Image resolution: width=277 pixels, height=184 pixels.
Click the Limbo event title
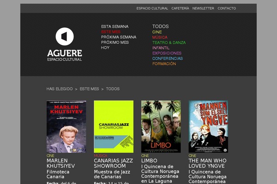tap(149, 161)
